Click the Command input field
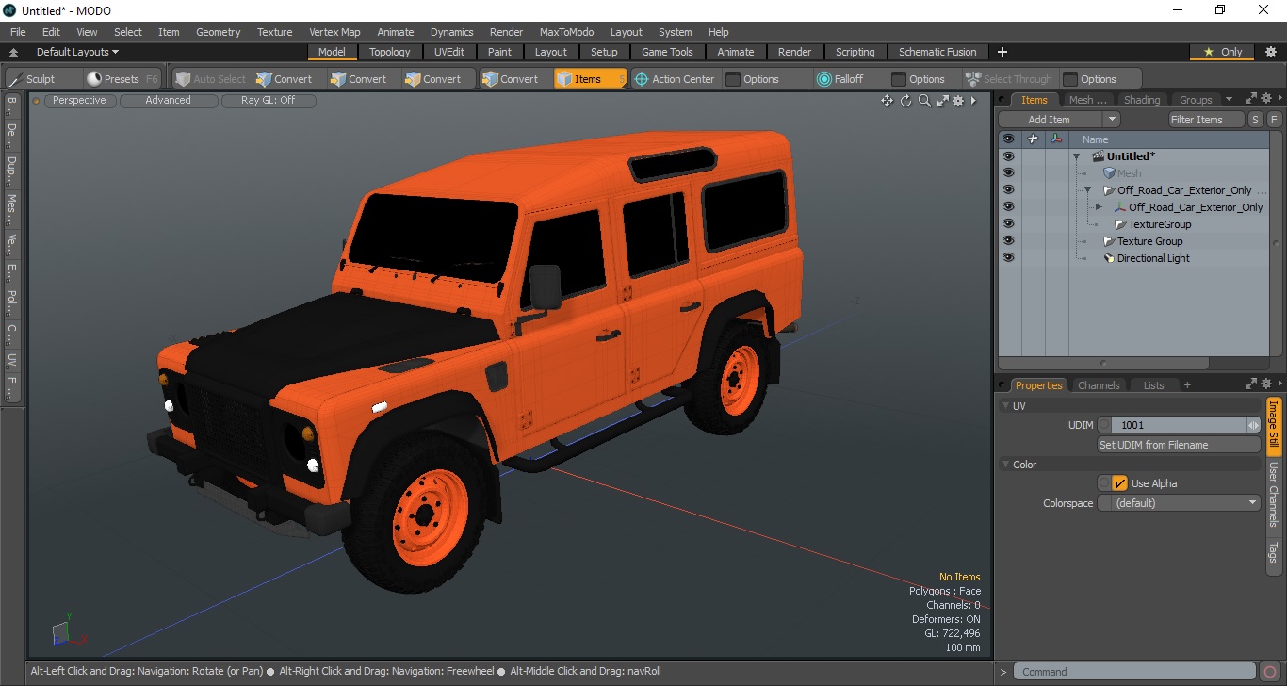 [x=1136, y=672]
